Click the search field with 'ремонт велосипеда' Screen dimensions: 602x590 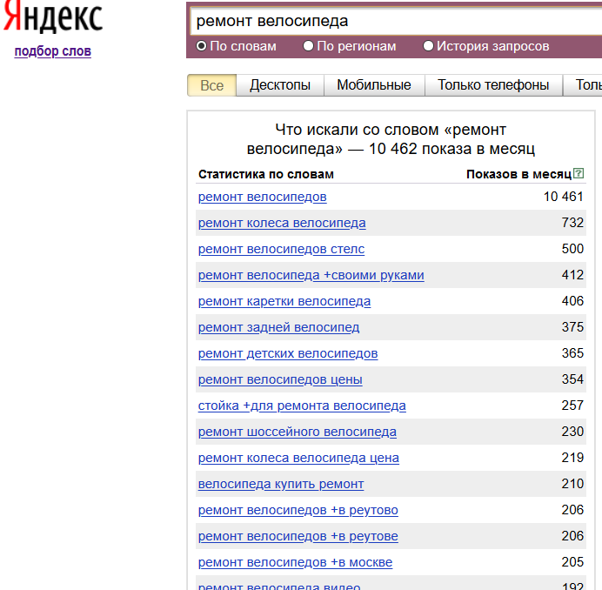[x=391, y=20]
